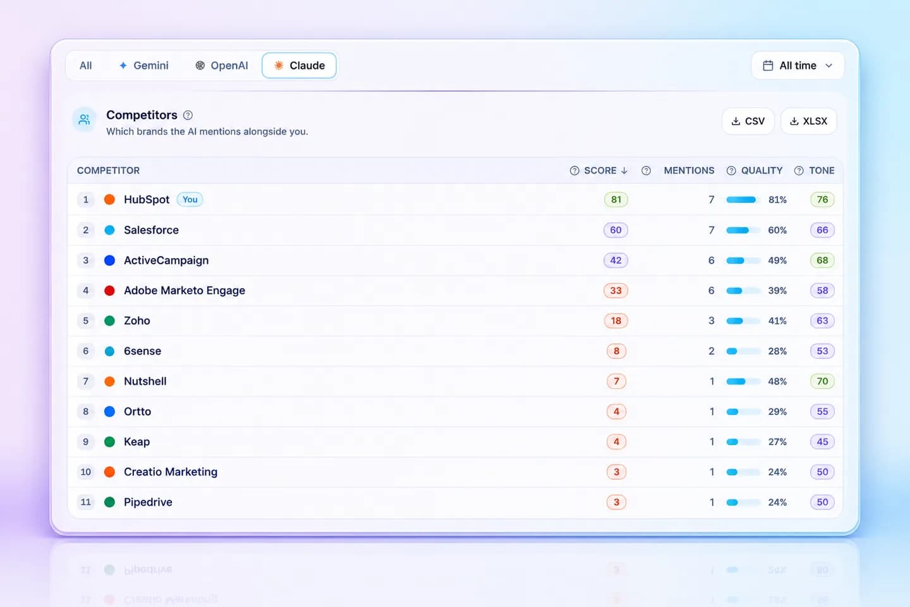This screenshot has height=607, width=910.
Task: Click the Claude starburst icon
Action: [x=279, y=66]
